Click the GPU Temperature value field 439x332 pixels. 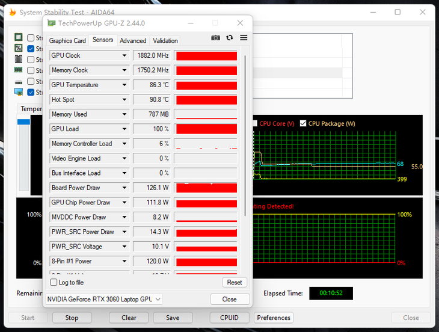click(152, 85)
